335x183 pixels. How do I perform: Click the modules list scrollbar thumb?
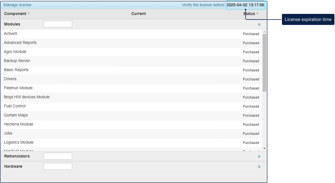coord(264,62)
